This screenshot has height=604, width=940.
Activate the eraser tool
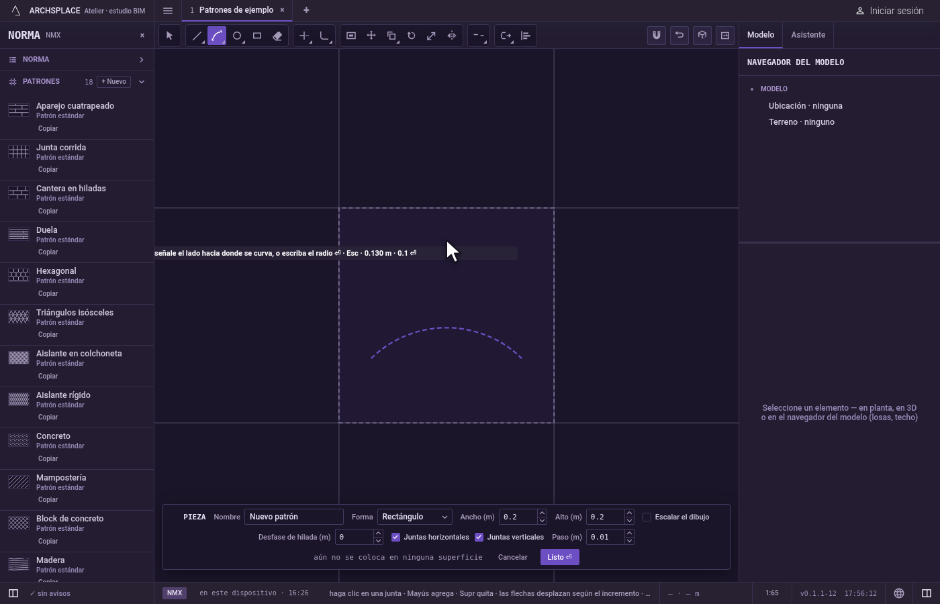(x=277, y=36)
